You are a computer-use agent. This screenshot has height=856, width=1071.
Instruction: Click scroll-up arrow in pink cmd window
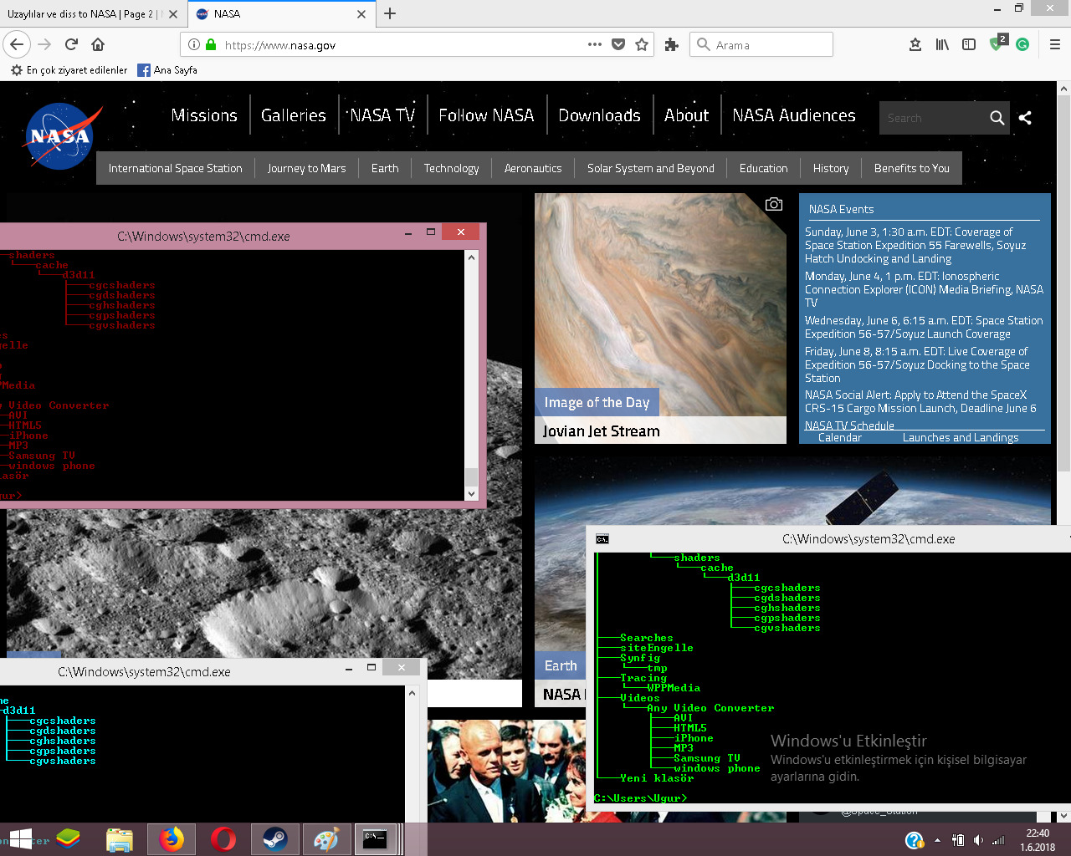pos(471,257)
